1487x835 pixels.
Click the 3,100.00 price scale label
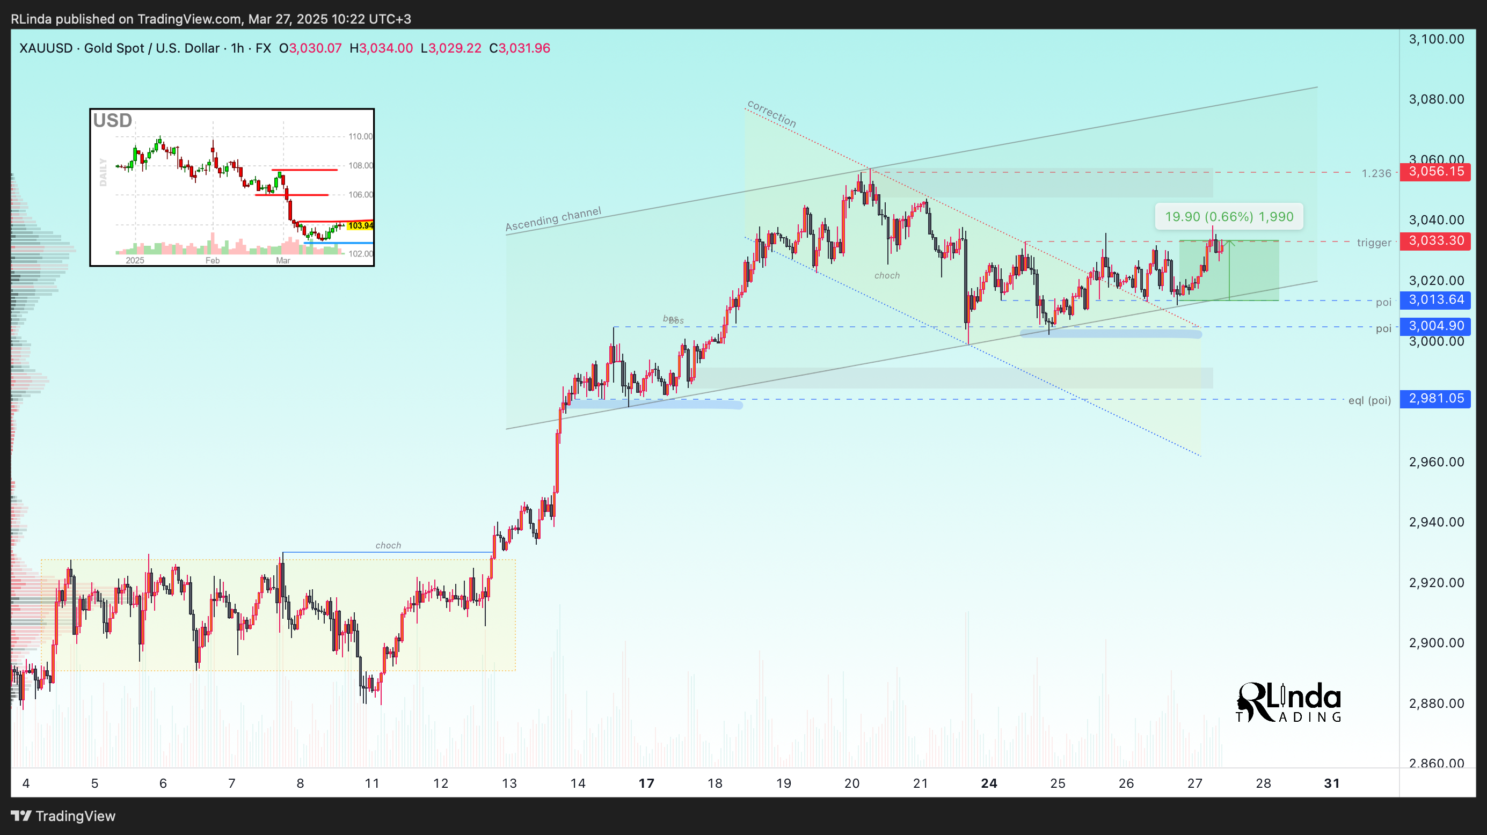1436,39
